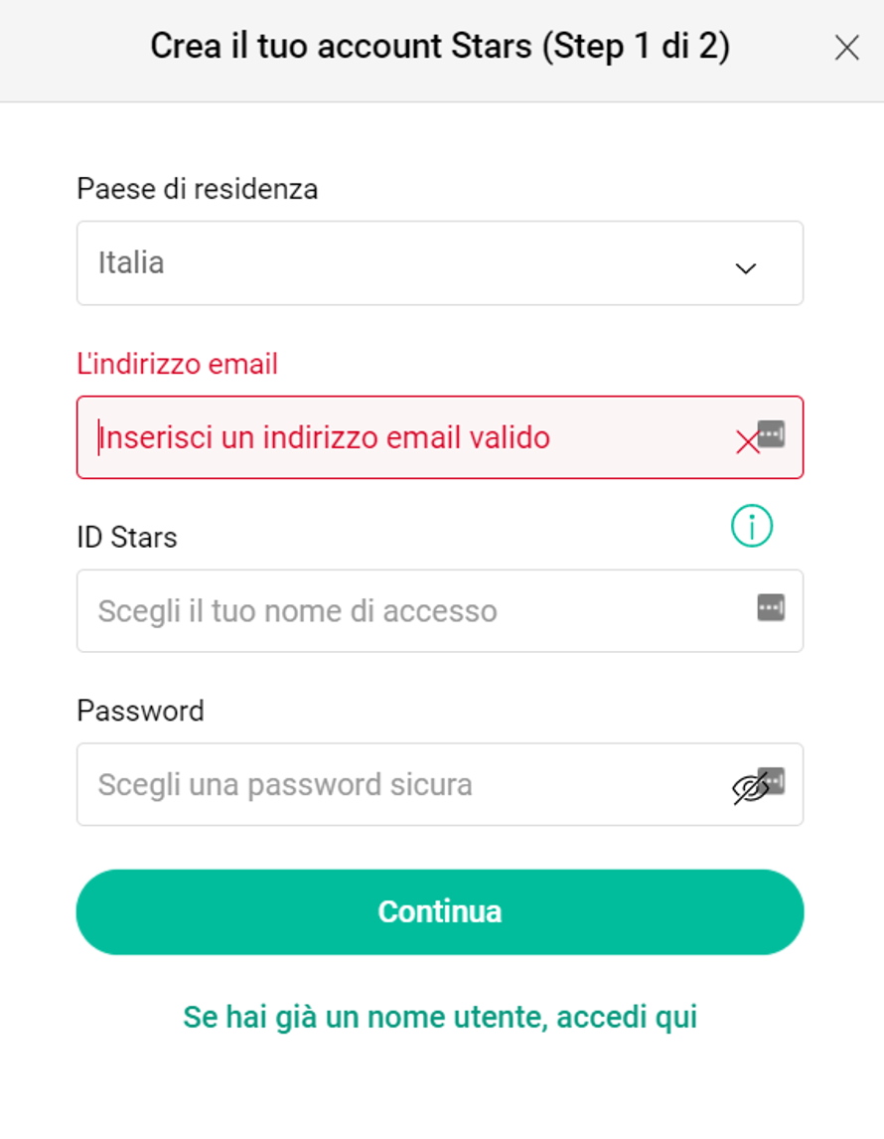Clear the email field with red X
Viewport: 884px width, 1139px height.
pos(747,442)
